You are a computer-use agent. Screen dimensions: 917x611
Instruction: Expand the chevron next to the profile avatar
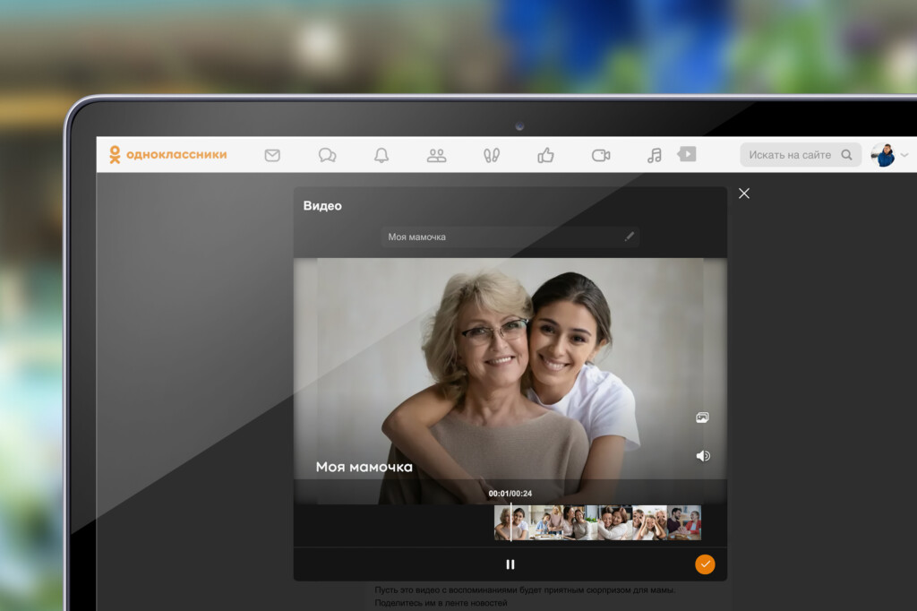(904, 155)
